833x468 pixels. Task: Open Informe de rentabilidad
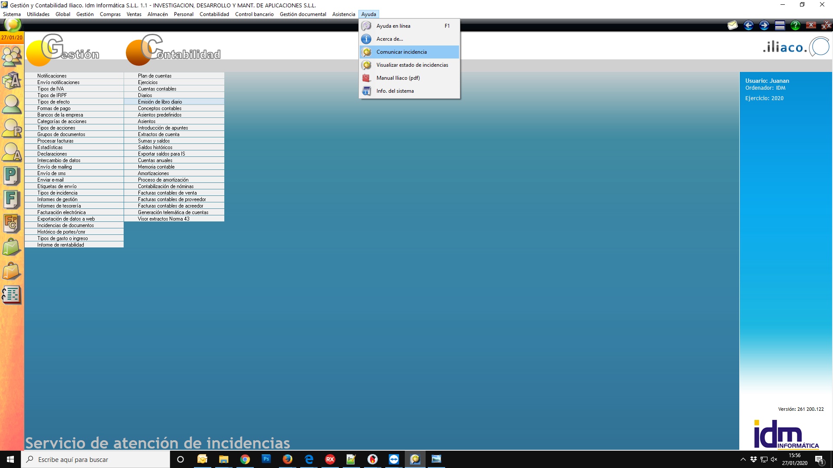pyautogui.click(x=74, y=245)
